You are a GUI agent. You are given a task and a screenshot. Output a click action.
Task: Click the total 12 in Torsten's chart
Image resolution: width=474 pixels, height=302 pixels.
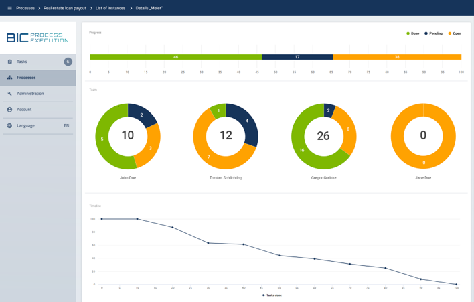[x=226, y=135]
